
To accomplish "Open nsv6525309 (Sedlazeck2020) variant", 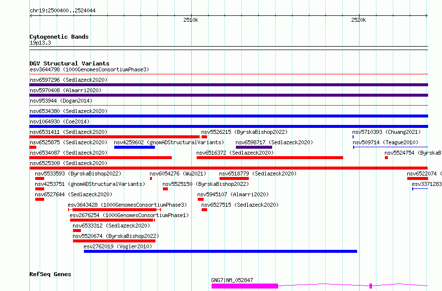I will point(69,163).
